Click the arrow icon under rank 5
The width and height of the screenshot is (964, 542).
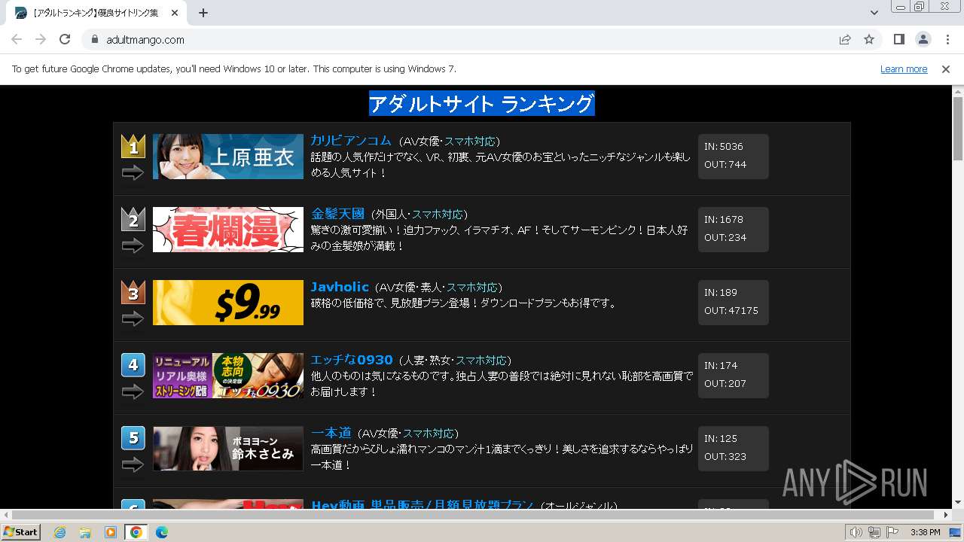tap(133, 465)
